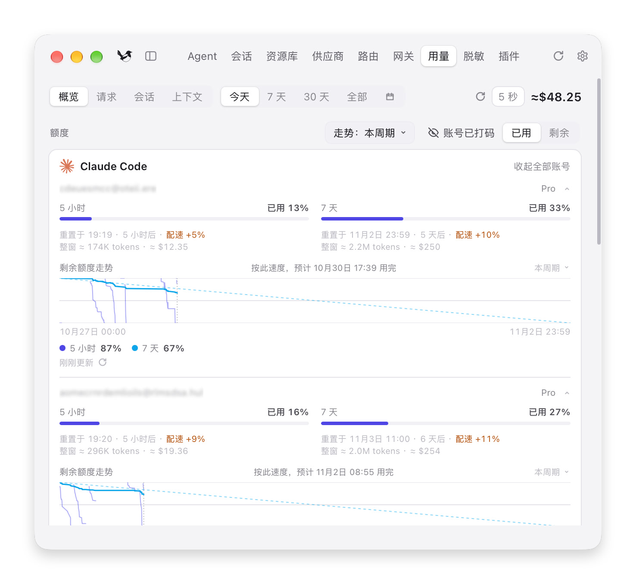
Task: Click the 7 天 33% usage bar
Action: [446, 219]
